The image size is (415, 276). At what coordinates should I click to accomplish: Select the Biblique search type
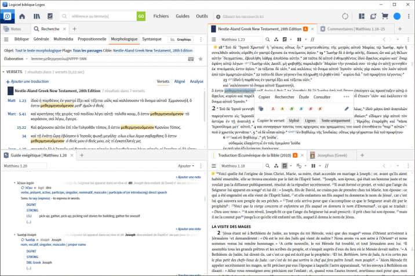point(21,39)
